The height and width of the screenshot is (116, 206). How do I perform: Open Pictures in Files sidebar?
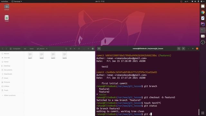point(7,82)
